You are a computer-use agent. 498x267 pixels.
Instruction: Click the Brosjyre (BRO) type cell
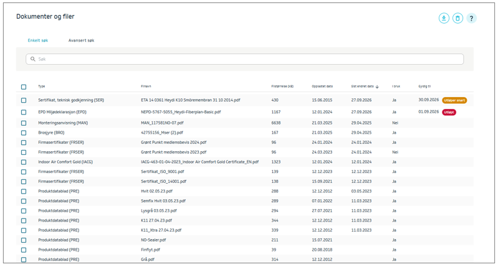coord(51,133)
